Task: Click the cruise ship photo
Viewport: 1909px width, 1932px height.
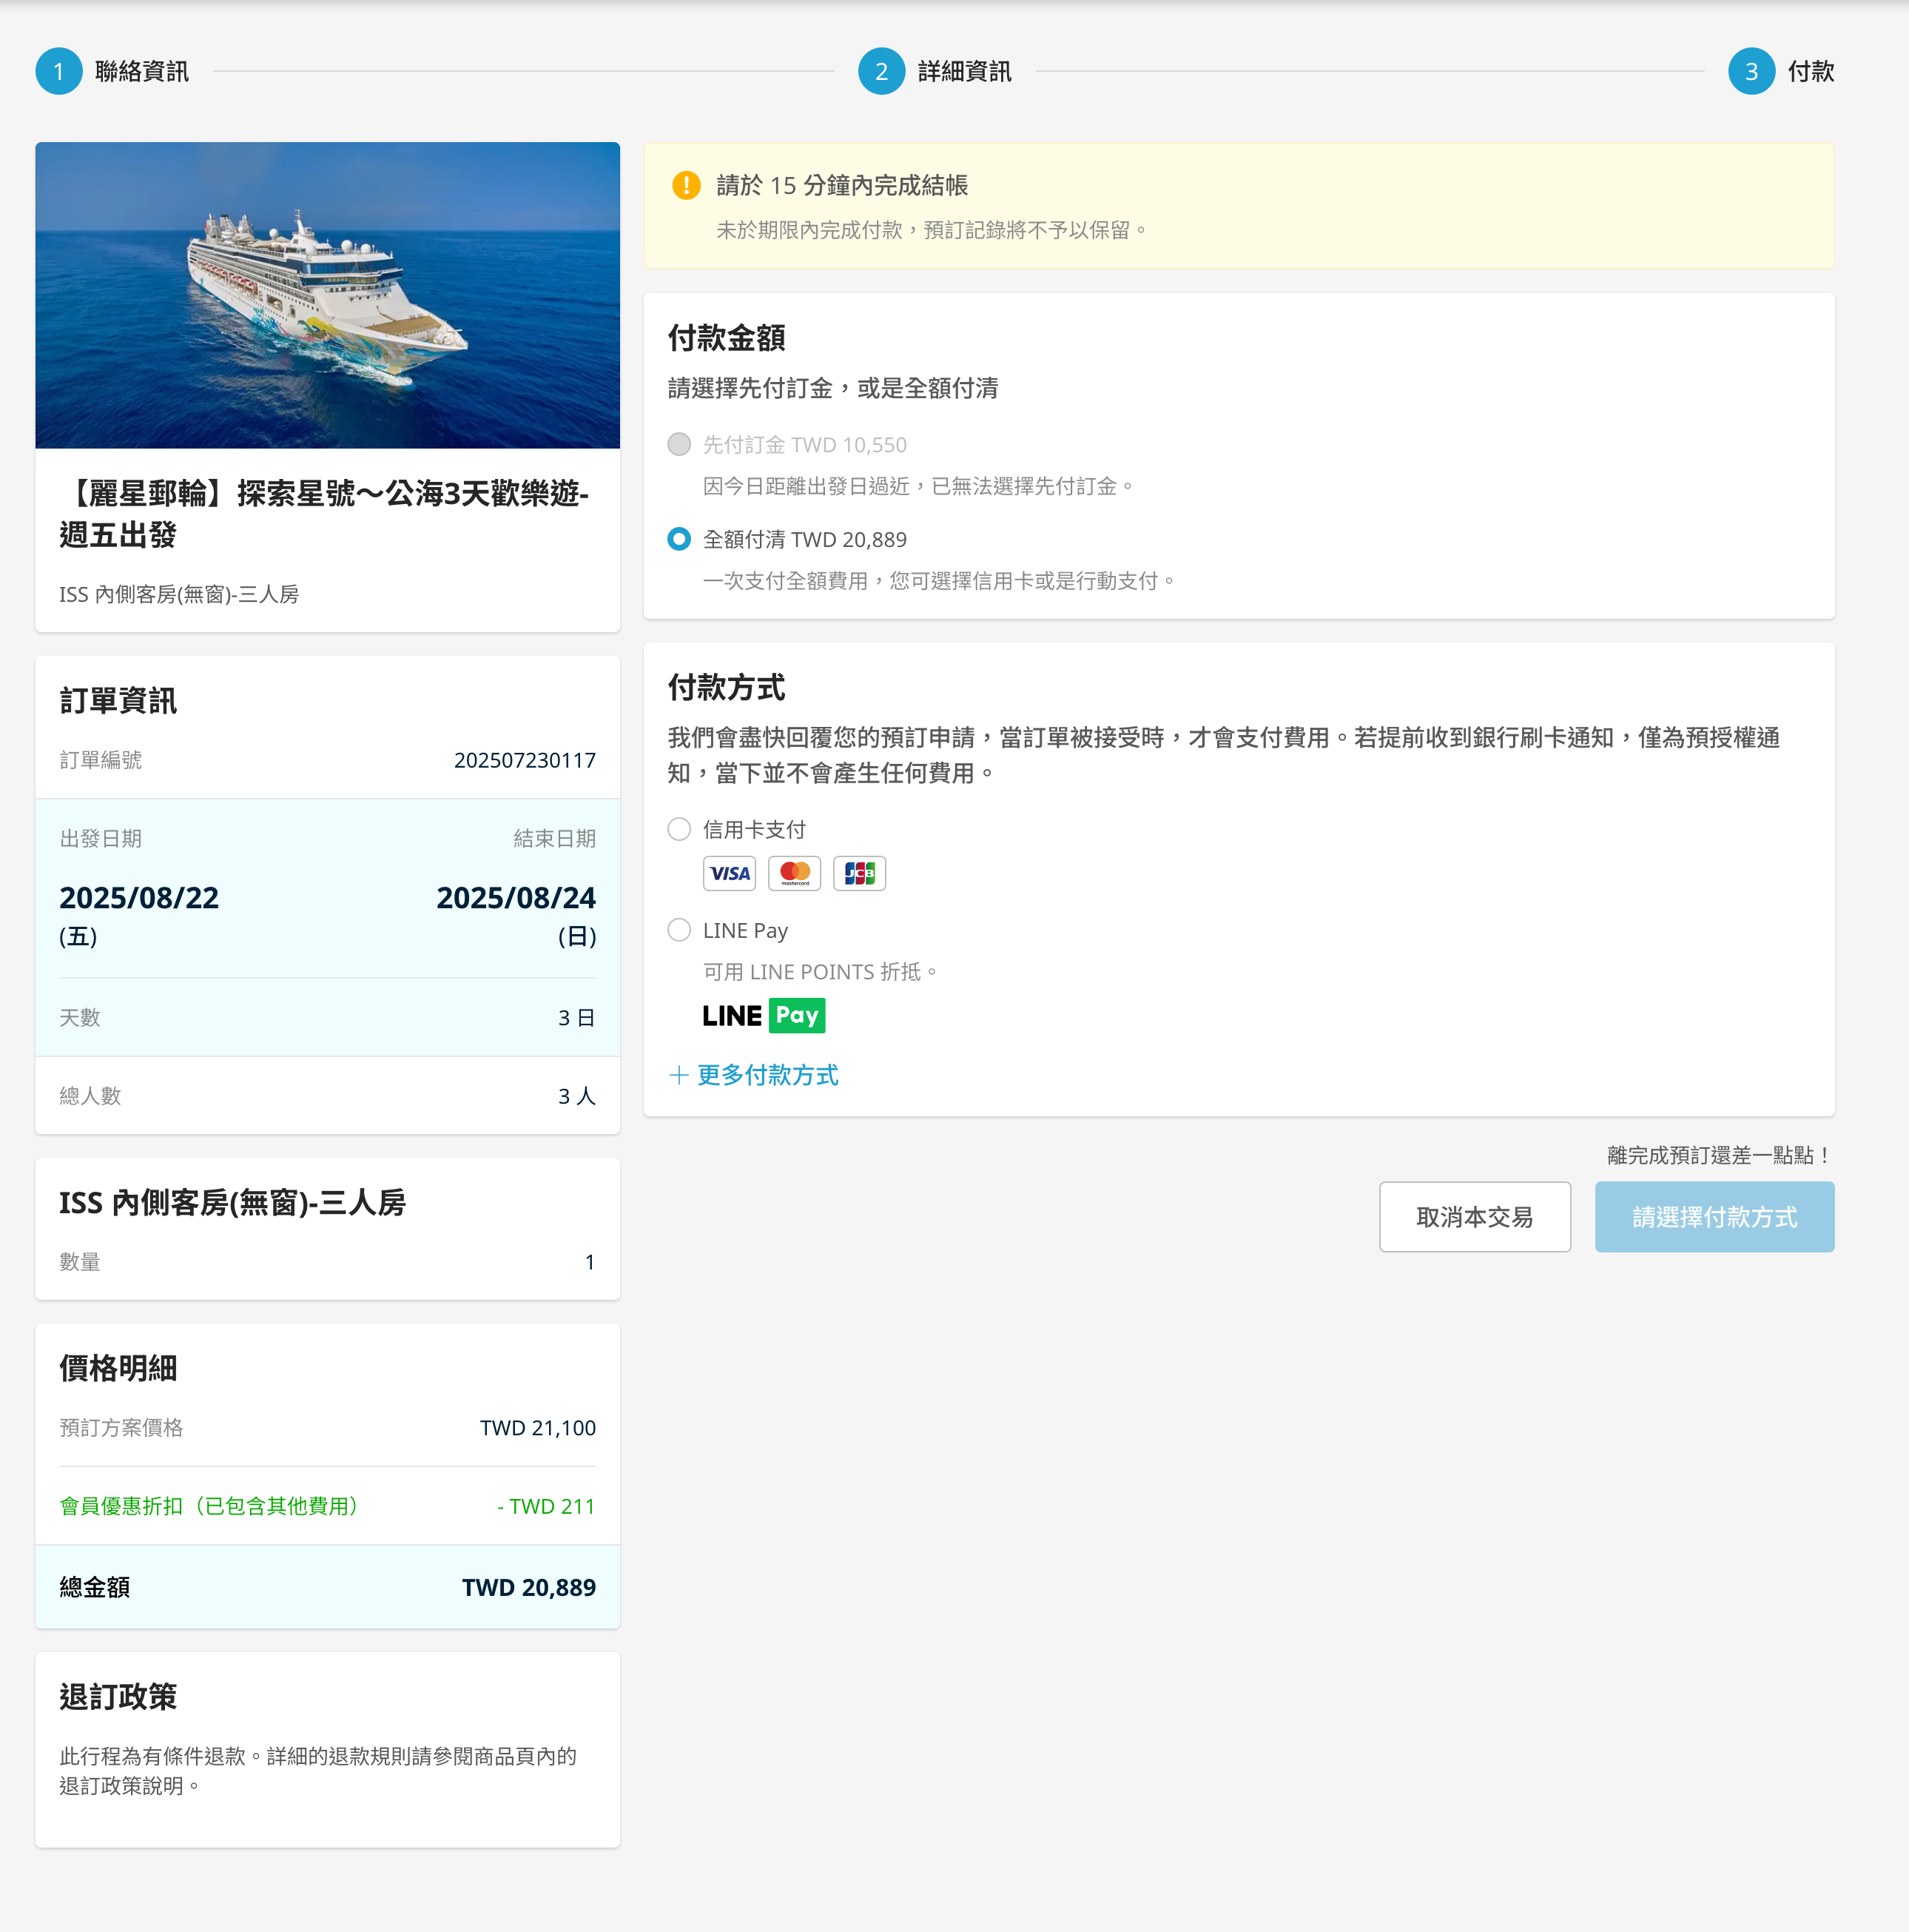Action: click(327, 295)
